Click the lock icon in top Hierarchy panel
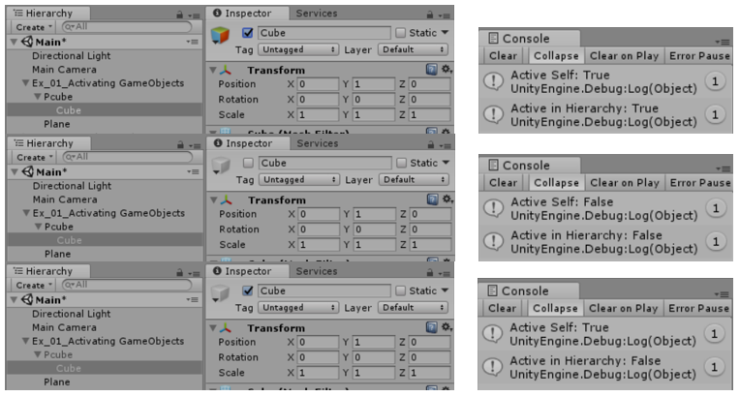740x397 pixels. coord(180,15)
